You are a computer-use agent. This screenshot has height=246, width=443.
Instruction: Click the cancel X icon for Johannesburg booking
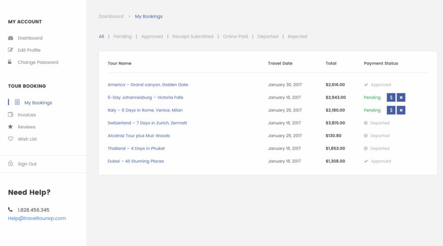(401, 97)
